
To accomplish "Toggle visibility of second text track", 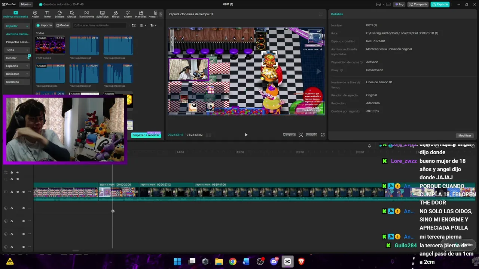I will pyautogui.click(x=18, y=179).
